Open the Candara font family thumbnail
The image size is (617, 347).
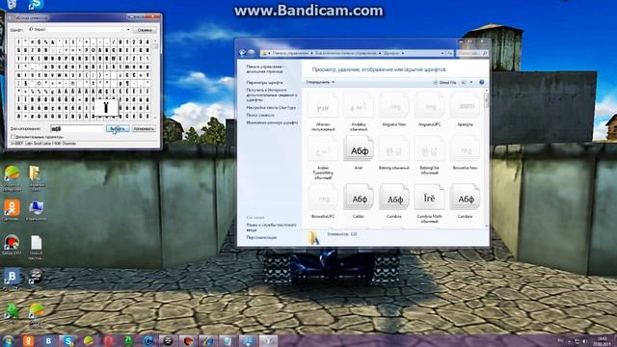click(x=465, y=197)
